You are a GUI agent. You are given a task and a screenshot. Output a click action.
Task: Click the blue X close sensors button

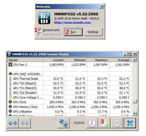pyautogui.click(x=130, y=123)
